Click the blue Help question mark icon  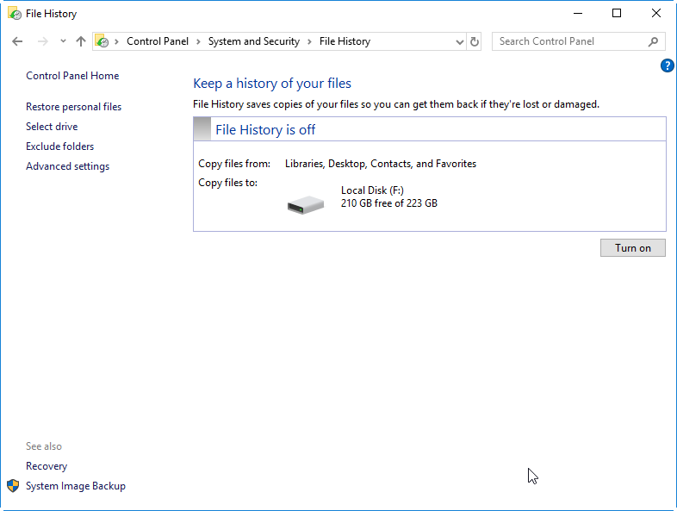click(668, 65)
